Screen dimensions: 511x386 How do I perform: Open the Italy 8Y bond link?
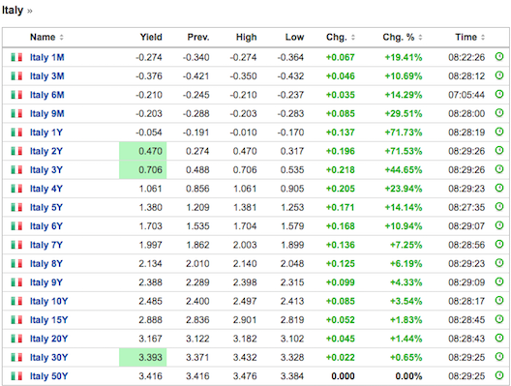pyautogui.click(x=46, y=263)
